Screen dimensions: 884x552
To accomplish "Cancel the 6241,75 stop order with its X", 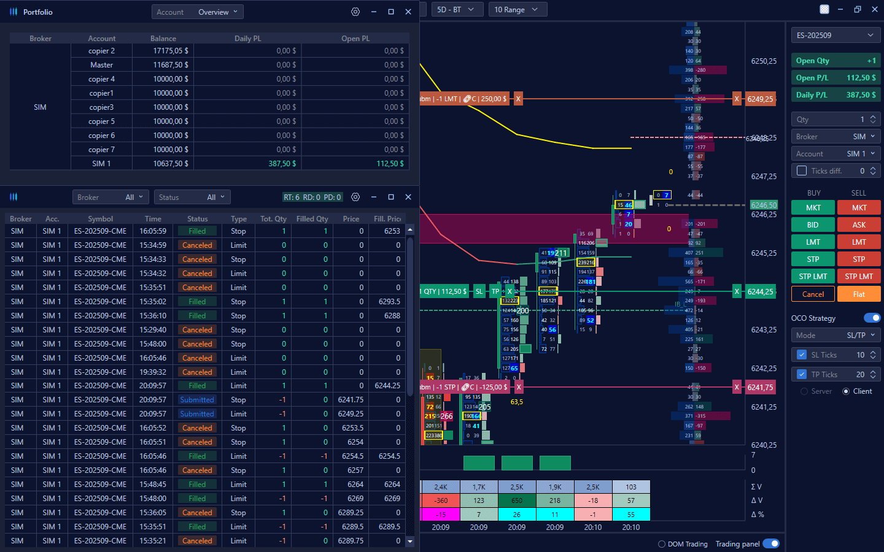I will tap(519, 387).
